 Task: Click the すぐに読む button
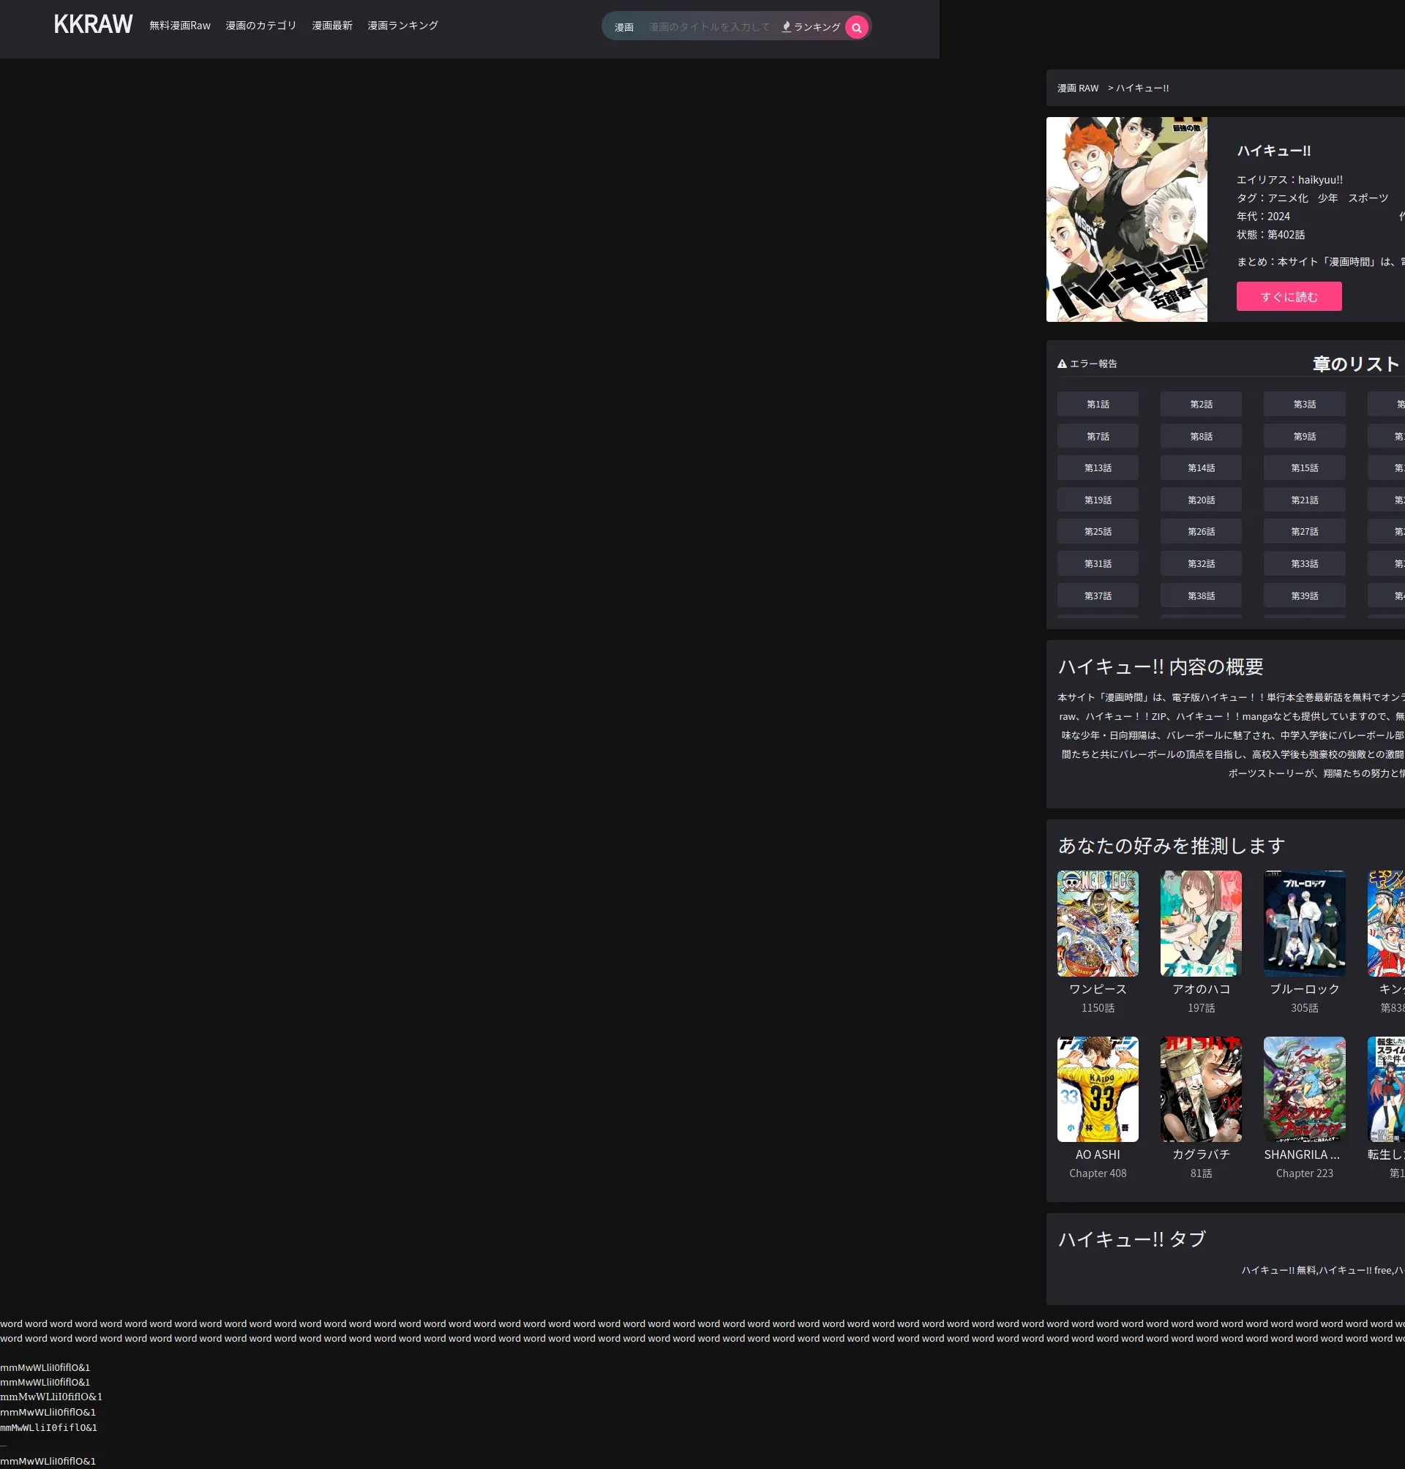1288,296
